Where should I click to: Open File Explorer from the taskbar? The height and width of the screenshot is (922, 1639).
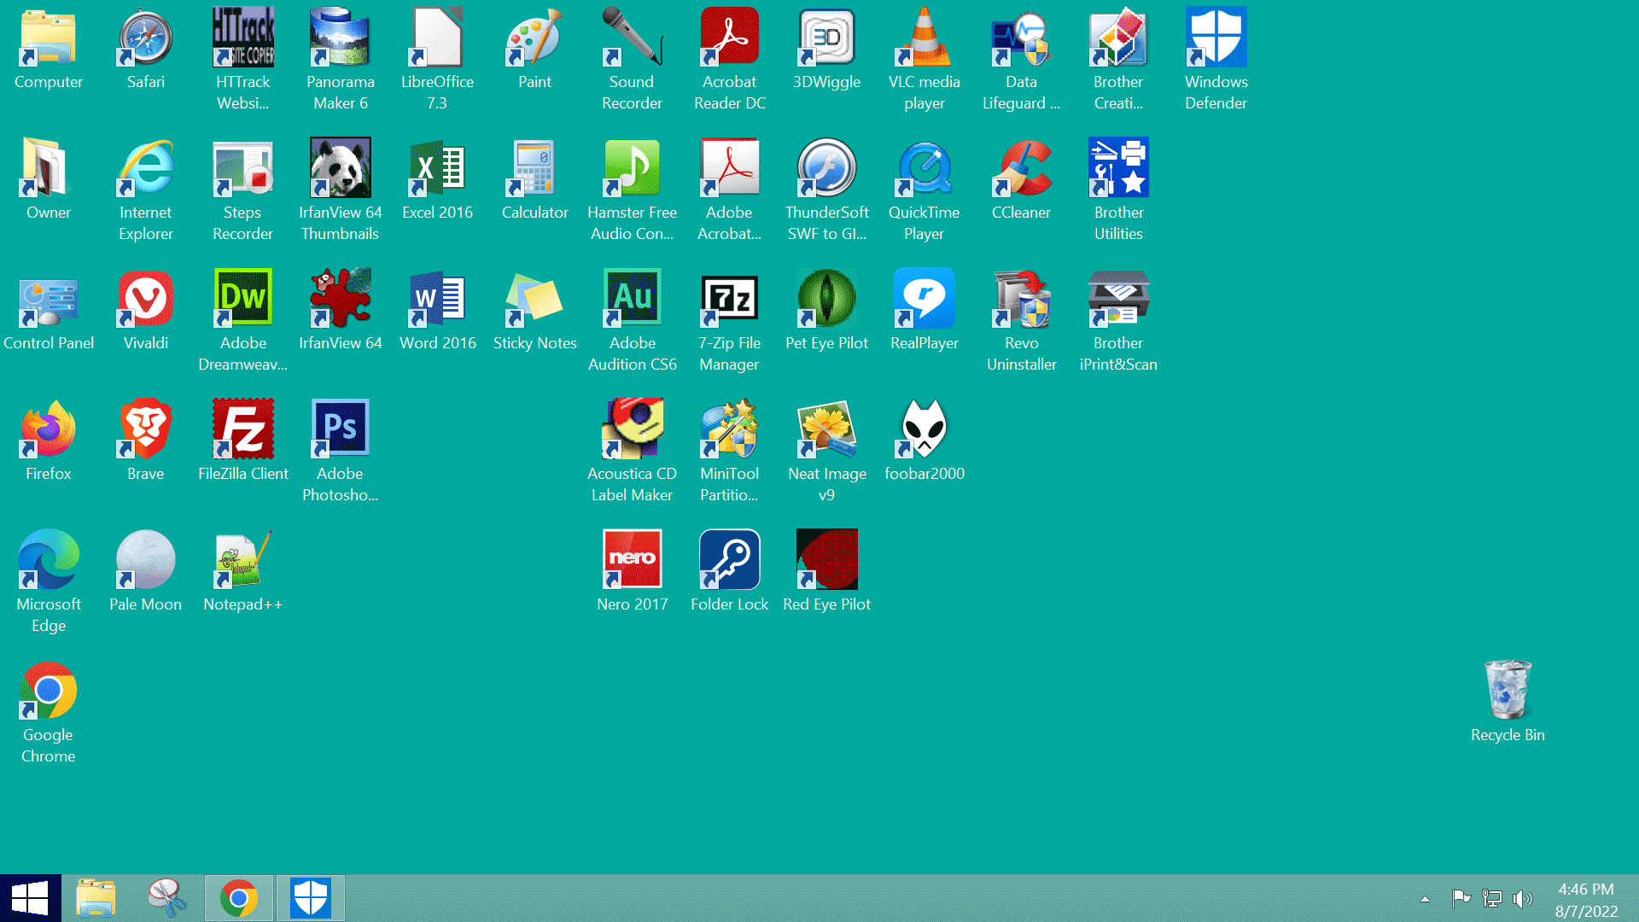point(96,898)
